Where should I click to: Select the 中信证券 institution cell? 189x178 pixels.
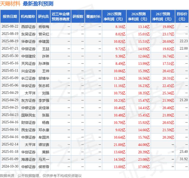(x=28, y=49)
